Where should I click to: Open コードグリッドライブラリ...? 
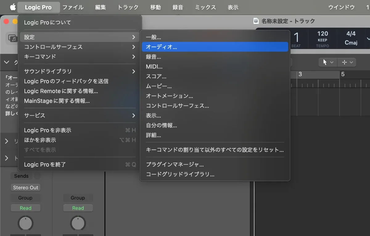(215, 174)
